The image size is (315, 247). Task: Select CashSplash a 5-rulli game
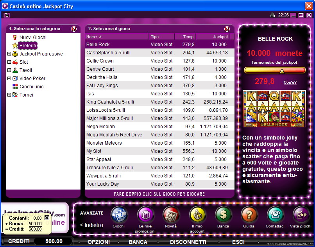[x=159, y=53]
